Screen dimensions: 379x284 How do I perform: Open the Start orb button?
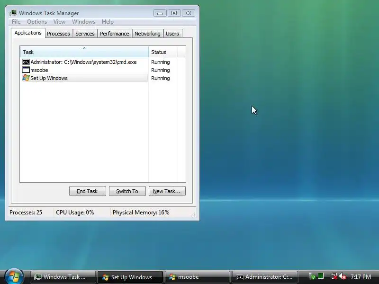pyautogui.click(x=14, y=276)
